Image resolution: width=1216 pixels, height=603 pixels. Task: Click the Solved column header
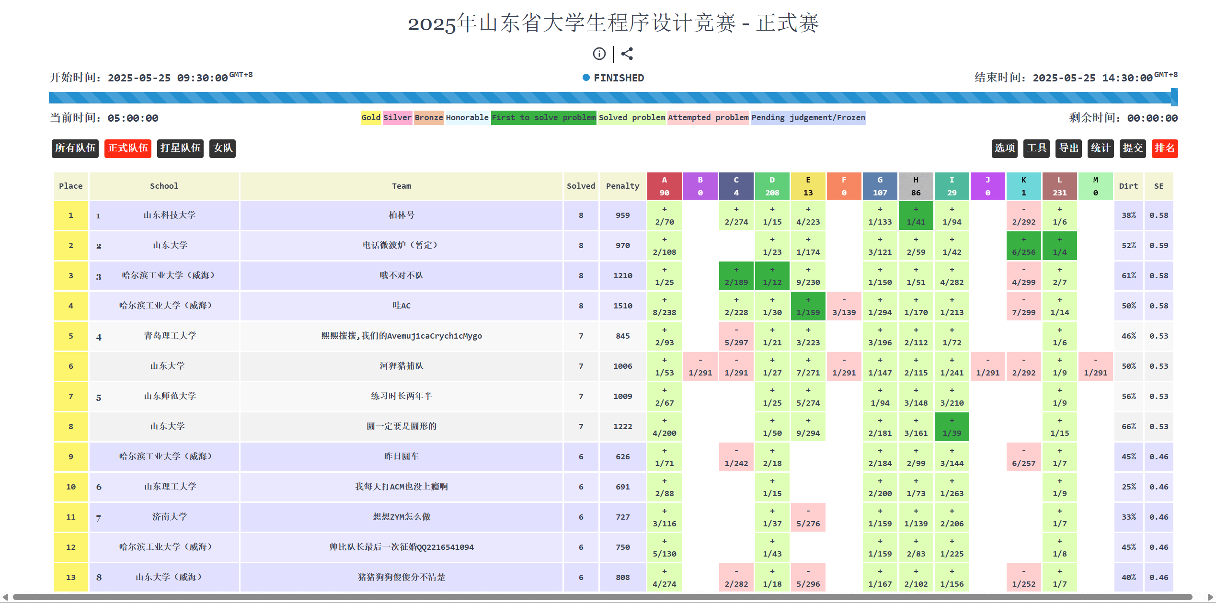point(581,186)
